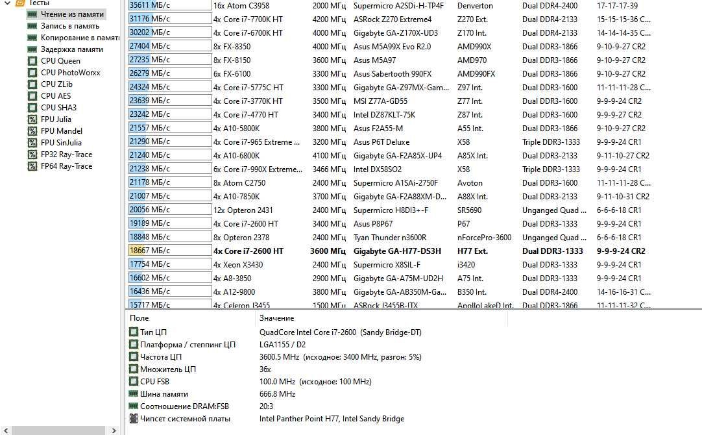The height and width of the screenshot is (435, 702).
Task: Click the tree scrollbar left arrow
Action: (x=5, y=430)
